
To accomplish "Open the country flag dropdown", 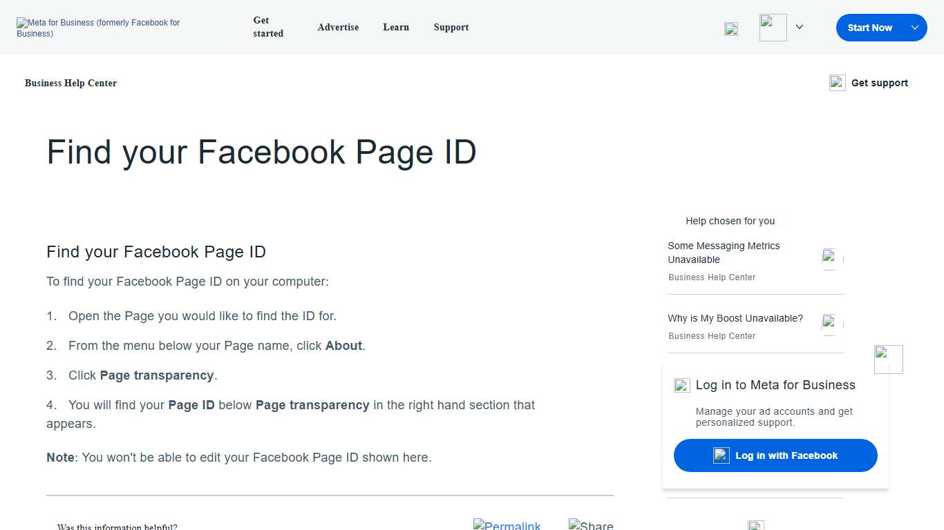I will point(773,27).
